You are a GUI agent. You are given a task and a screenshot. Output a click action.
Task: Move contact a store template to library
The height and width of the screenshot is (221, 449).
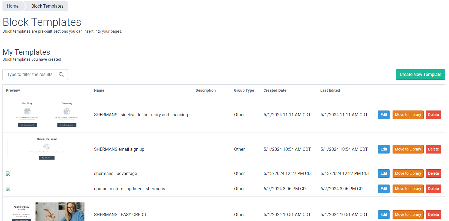(x=408, y=189)
